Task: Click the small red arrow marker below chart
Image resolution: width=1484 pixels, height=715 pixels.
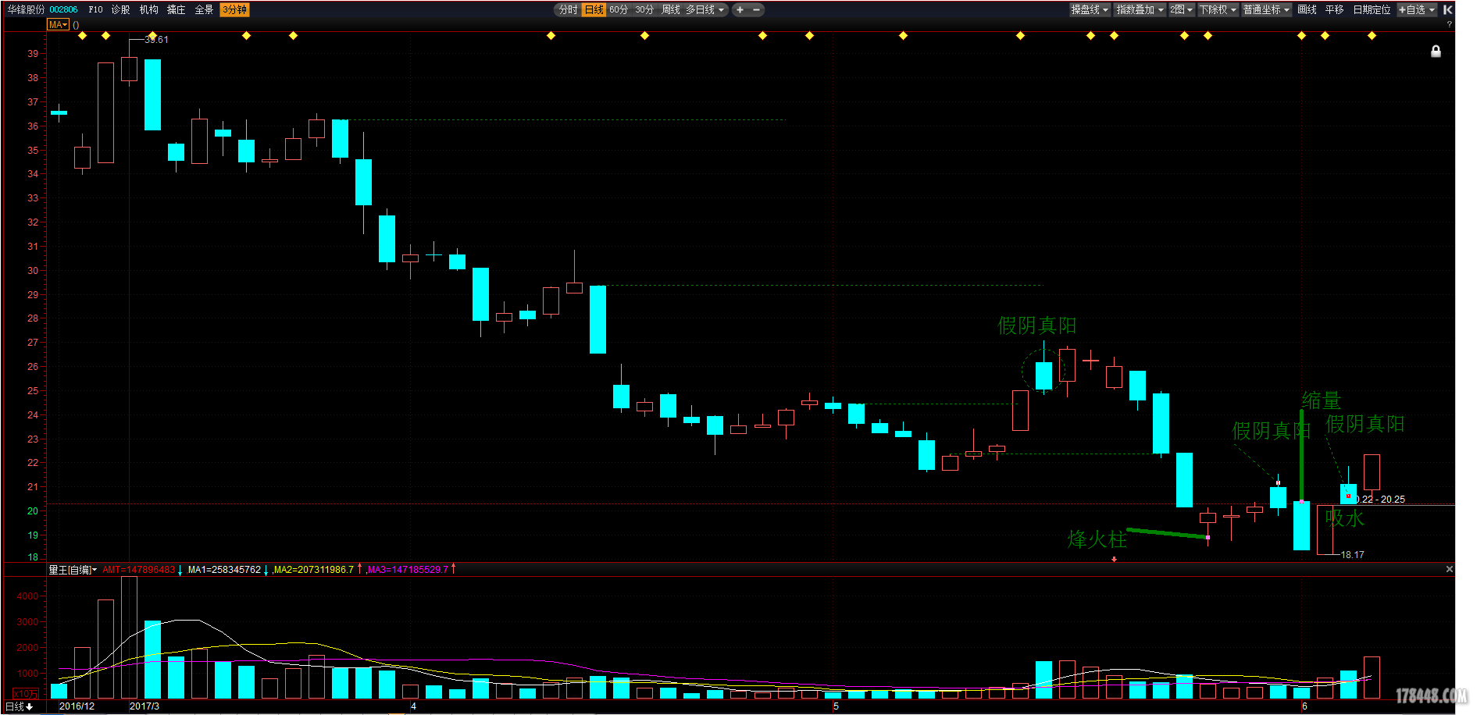Action: pyautogui.click(x=1114, y=559)
